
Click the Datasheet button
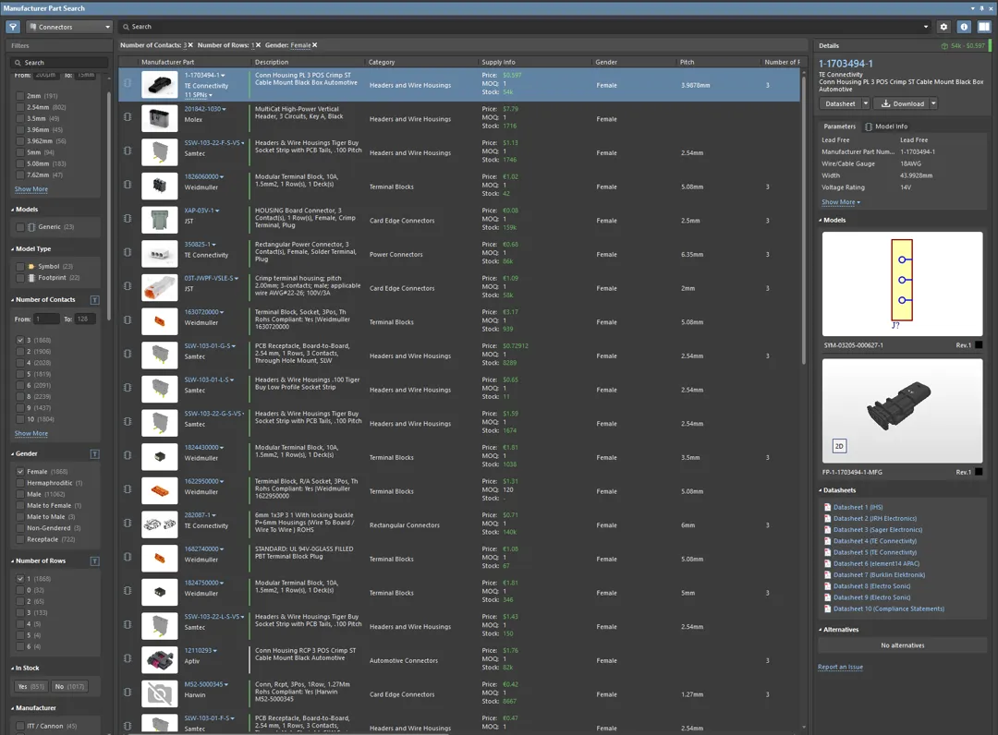click(840, 103)
